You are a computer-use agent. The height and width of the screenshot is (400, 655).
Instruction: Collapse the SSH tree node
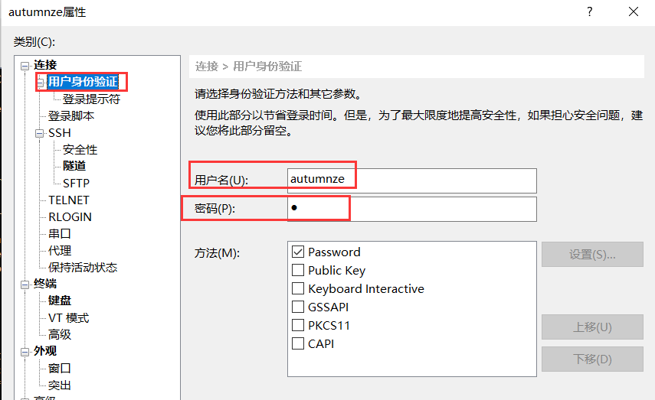40,133
